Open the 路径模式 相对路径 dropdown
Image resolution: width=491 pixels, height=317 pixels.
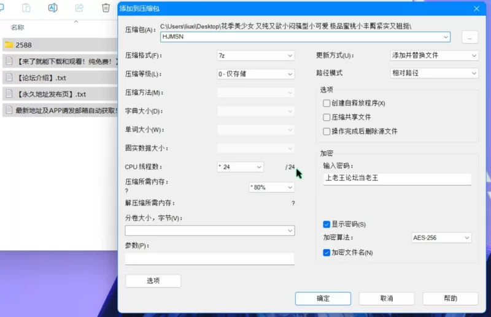tap(434, 73)
